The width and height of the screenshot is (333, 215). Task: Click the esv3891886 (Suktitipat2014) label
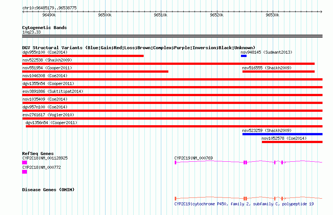tap(53, 91)
